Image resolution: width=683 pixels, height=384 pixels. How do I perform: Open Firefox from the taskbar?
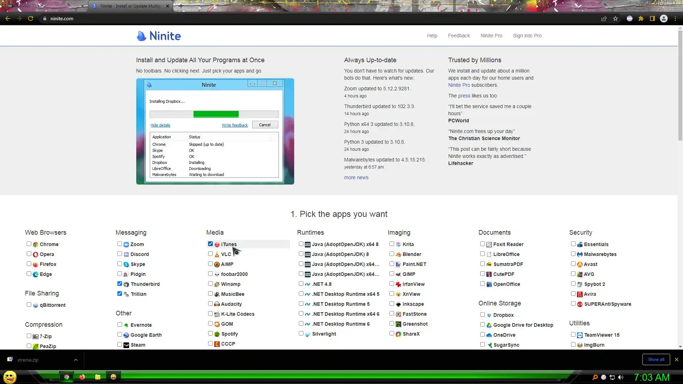82,377
